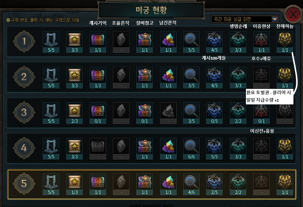303x207 pixels.
Task: Click the gray rune stone icon in row 2
Action: [x=121, y=77]
